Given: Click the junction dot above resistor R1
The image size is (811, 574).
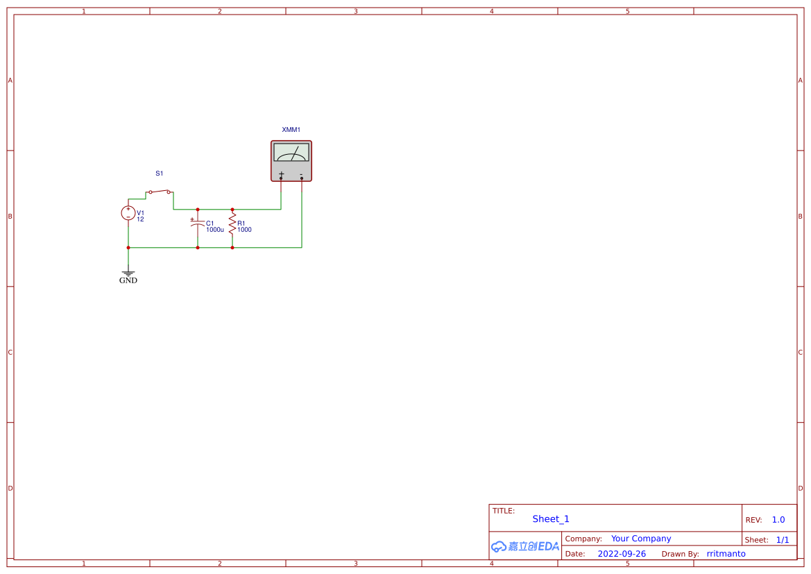Looking at the screenshot, I should tap(232, 209).
